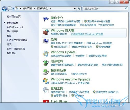Image resolution: width=130 pixels, height=110 pixels.
Task: Click 对硬盘进行碎片整理 link
Action: pos(79,92)
